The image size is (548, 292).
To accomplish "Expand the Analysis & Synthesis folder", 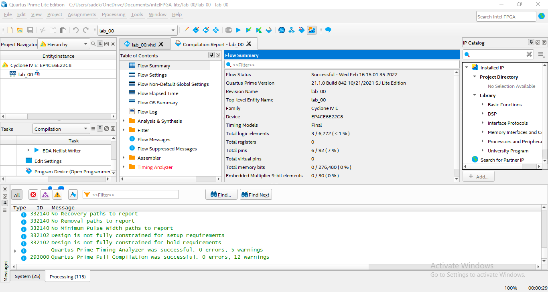I will pyautogui.click(x=124, y=121).
